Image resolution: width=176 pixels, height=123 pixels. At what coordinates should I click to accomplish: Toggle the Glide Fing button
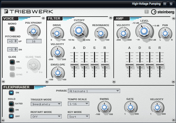click(x=12, y=68)
